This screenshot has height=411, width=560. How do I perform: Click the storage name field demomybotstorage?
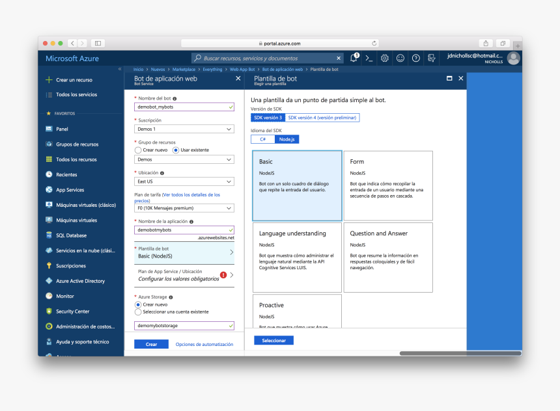click(x=184, y=325)
